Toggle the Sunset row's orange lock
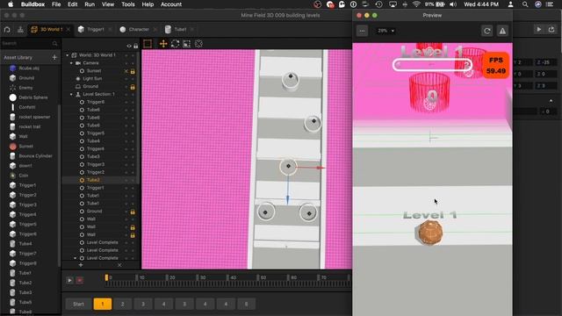 pos(133,71)
